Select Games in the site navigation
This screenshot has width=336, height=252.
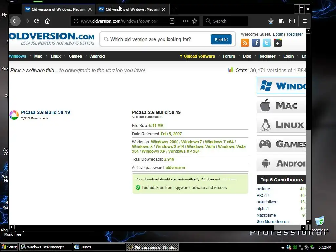tap(75, 56)
